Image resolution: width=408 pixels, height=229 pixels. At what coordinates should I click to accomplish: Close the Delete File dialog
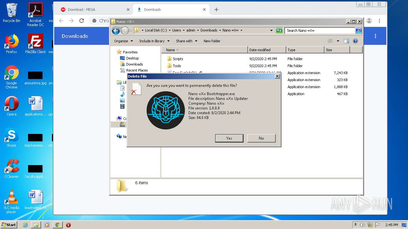(x=277, y=76)
